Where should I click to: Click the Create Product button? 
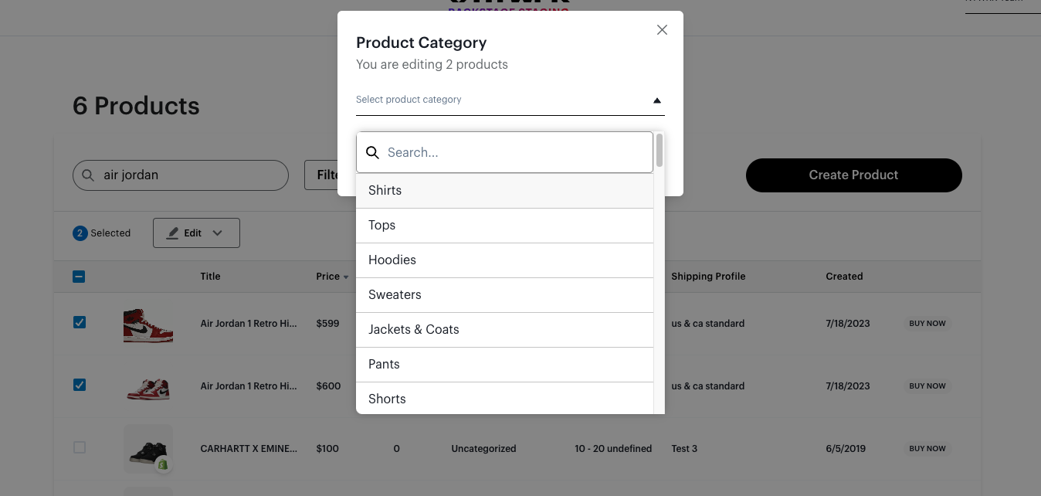click(x=853, y=175)
